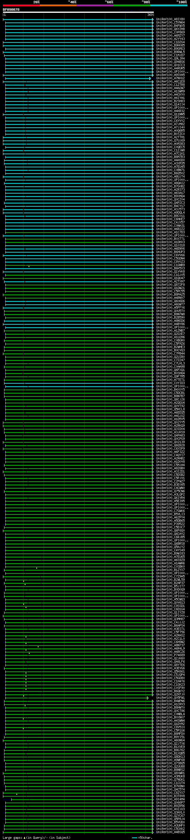Select last hit label UniRef100_A4BSQ5

pyautogui.click(x=170, y=832)
